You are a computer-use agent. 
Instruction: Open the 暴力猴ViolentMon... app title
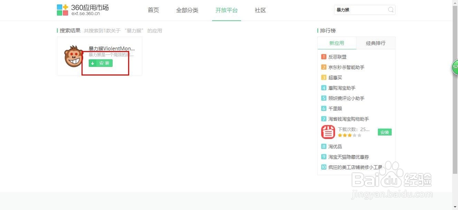112,48
